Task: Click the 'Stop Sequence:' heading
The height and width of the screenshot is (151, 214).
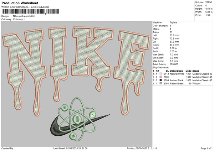Action: [161, 68]
